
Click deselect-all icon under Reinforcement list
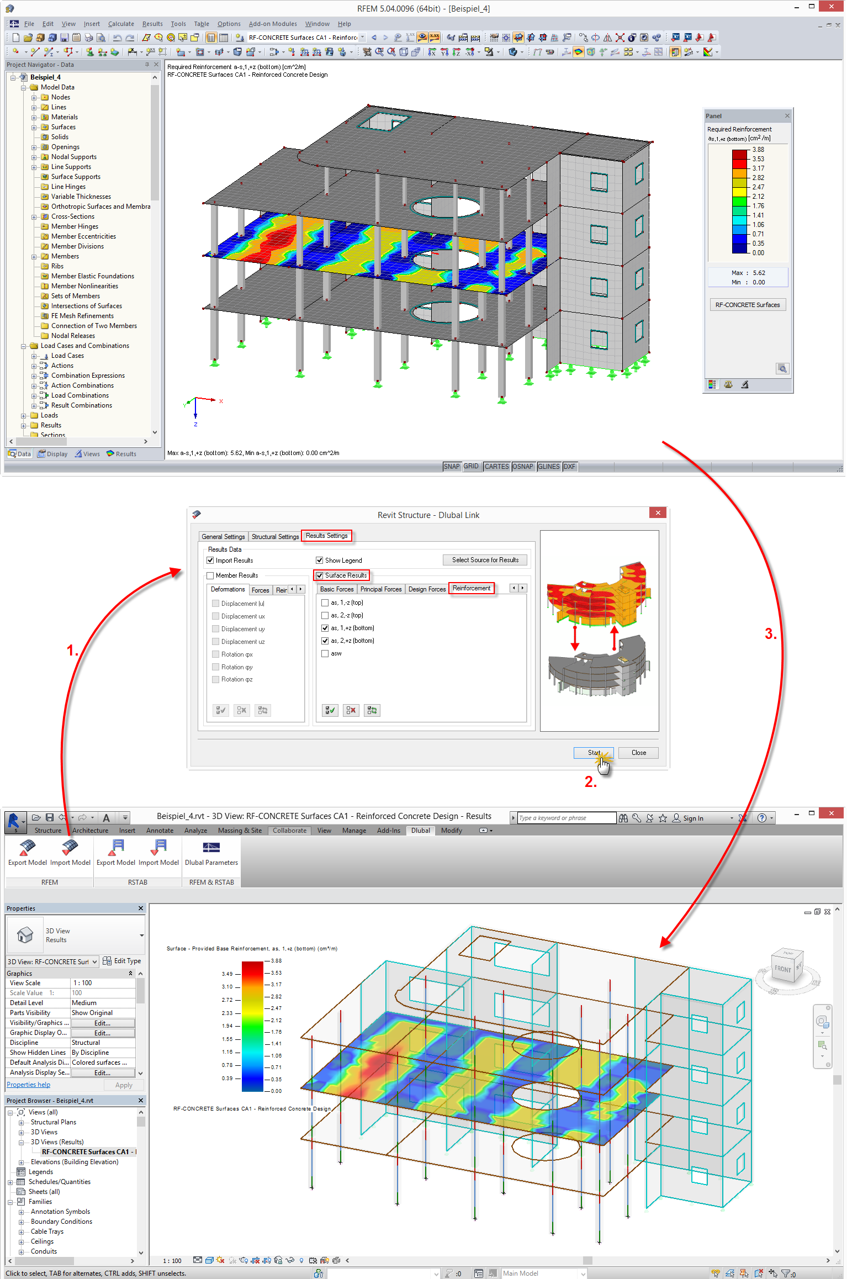pyautogui.click(x=351, y=710)
